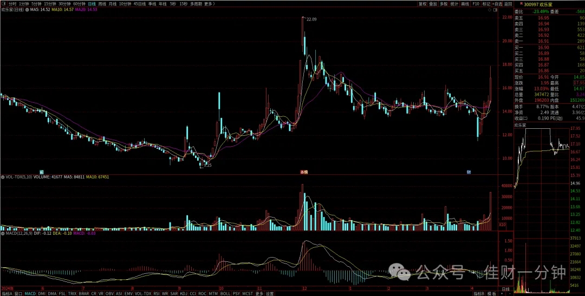585x296 pixels.
Task: Click the 22.09 high price marker
Action: (x=311, y=19)
